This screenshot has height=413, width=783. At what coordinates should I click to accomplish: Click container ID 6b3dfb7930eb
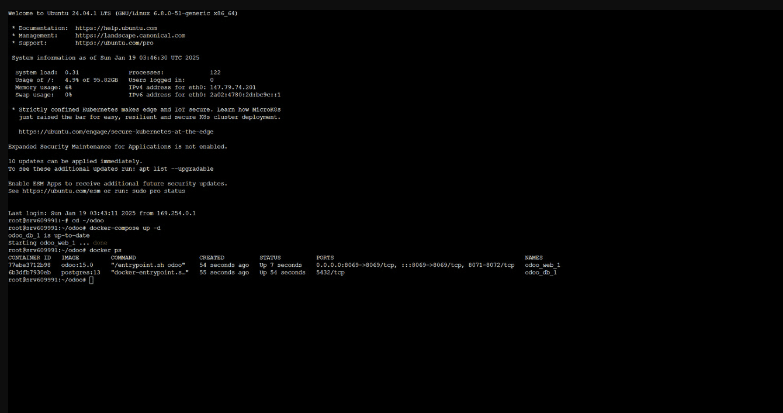point(29,273)
